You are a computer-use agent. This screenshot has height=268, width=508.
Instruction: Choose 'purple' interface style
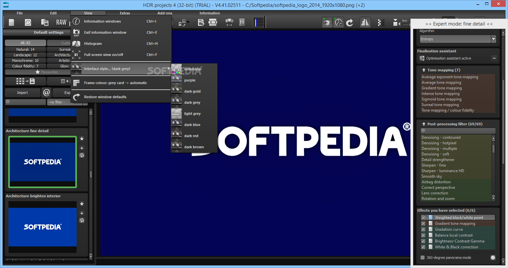pyautogui.click(x=194, y=80)
